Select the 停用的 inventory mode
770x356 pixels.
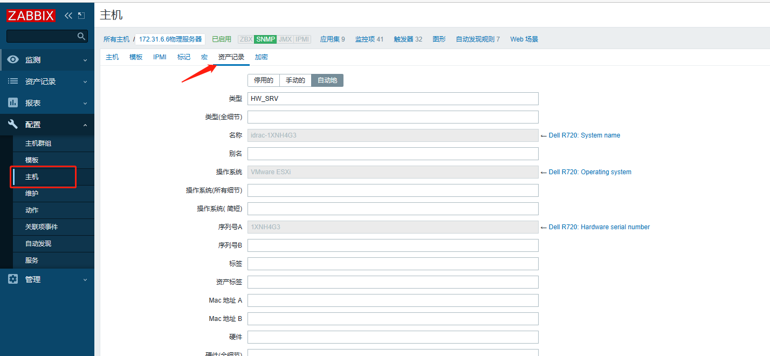click(x=264, y=80)
